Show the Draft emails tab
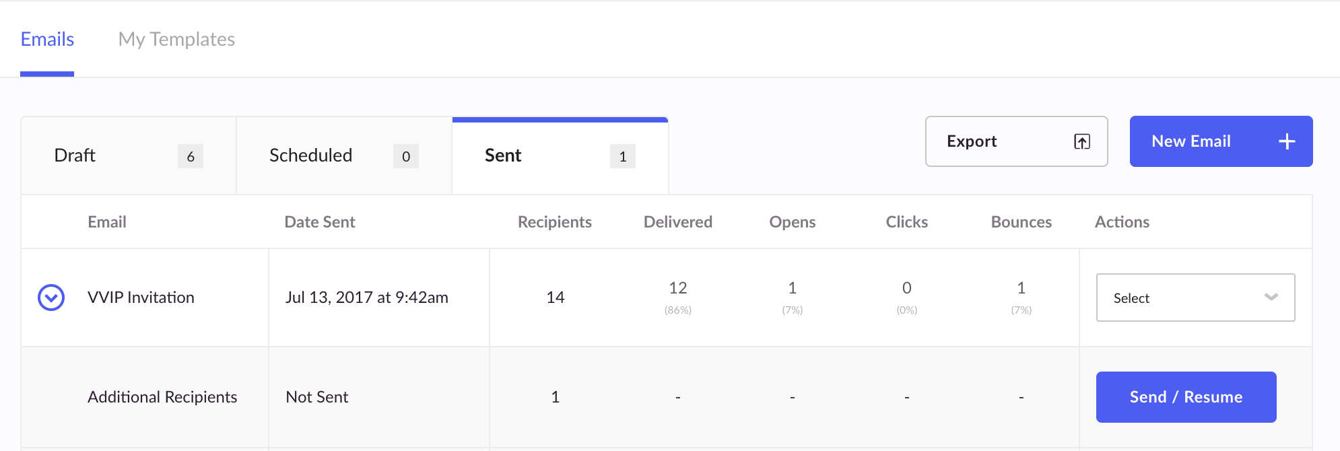This screenshot has height=451, width=1340. click(x=129, y=155)
